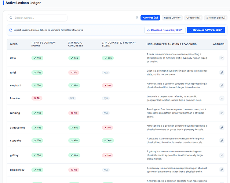
Task: Click the desk concrete Yes badge
Action: point(74,58)
